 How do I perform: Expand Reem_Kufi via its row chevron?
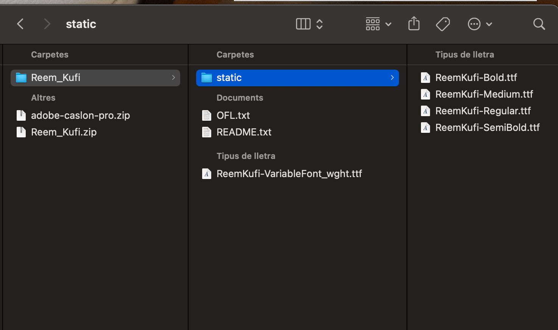point(173,78)
